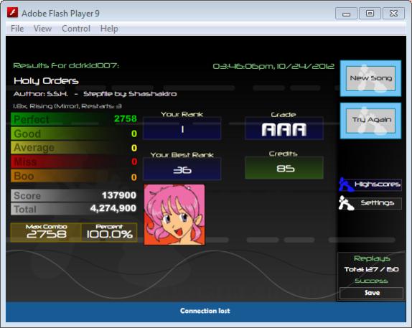Click the Your Best Rank box

point(182,169)
